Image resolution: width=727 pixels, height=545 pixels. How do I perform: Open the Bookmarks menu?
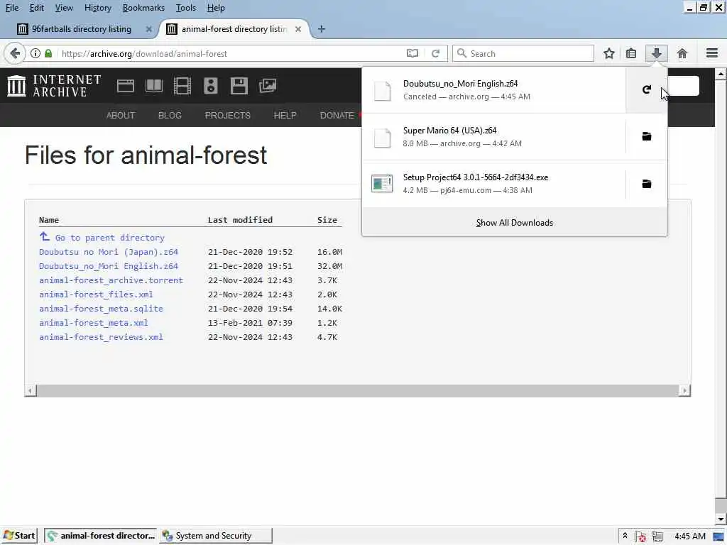tap(143, 8)
